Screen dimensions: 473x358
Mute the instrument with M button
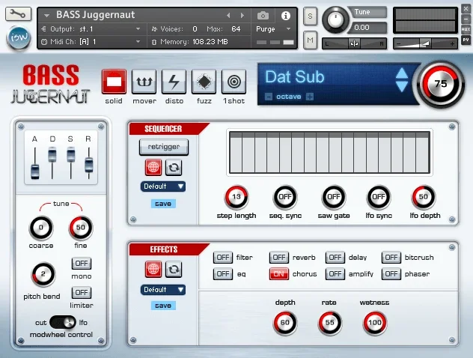[x=310, y=40]
